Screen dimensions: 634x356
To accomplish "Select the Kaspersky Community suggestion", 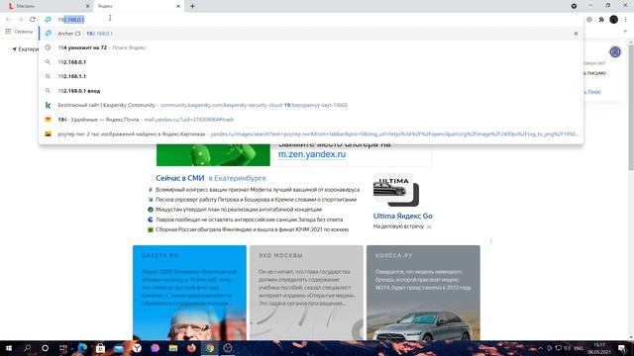I will tap(311, 105).
